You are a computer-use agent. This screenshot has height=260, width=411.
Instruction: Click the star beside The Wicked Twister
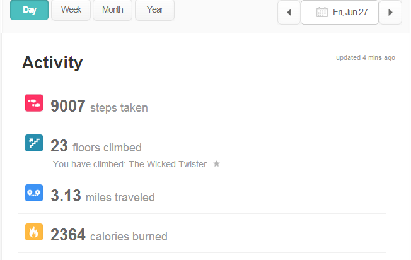click(216, 164)
